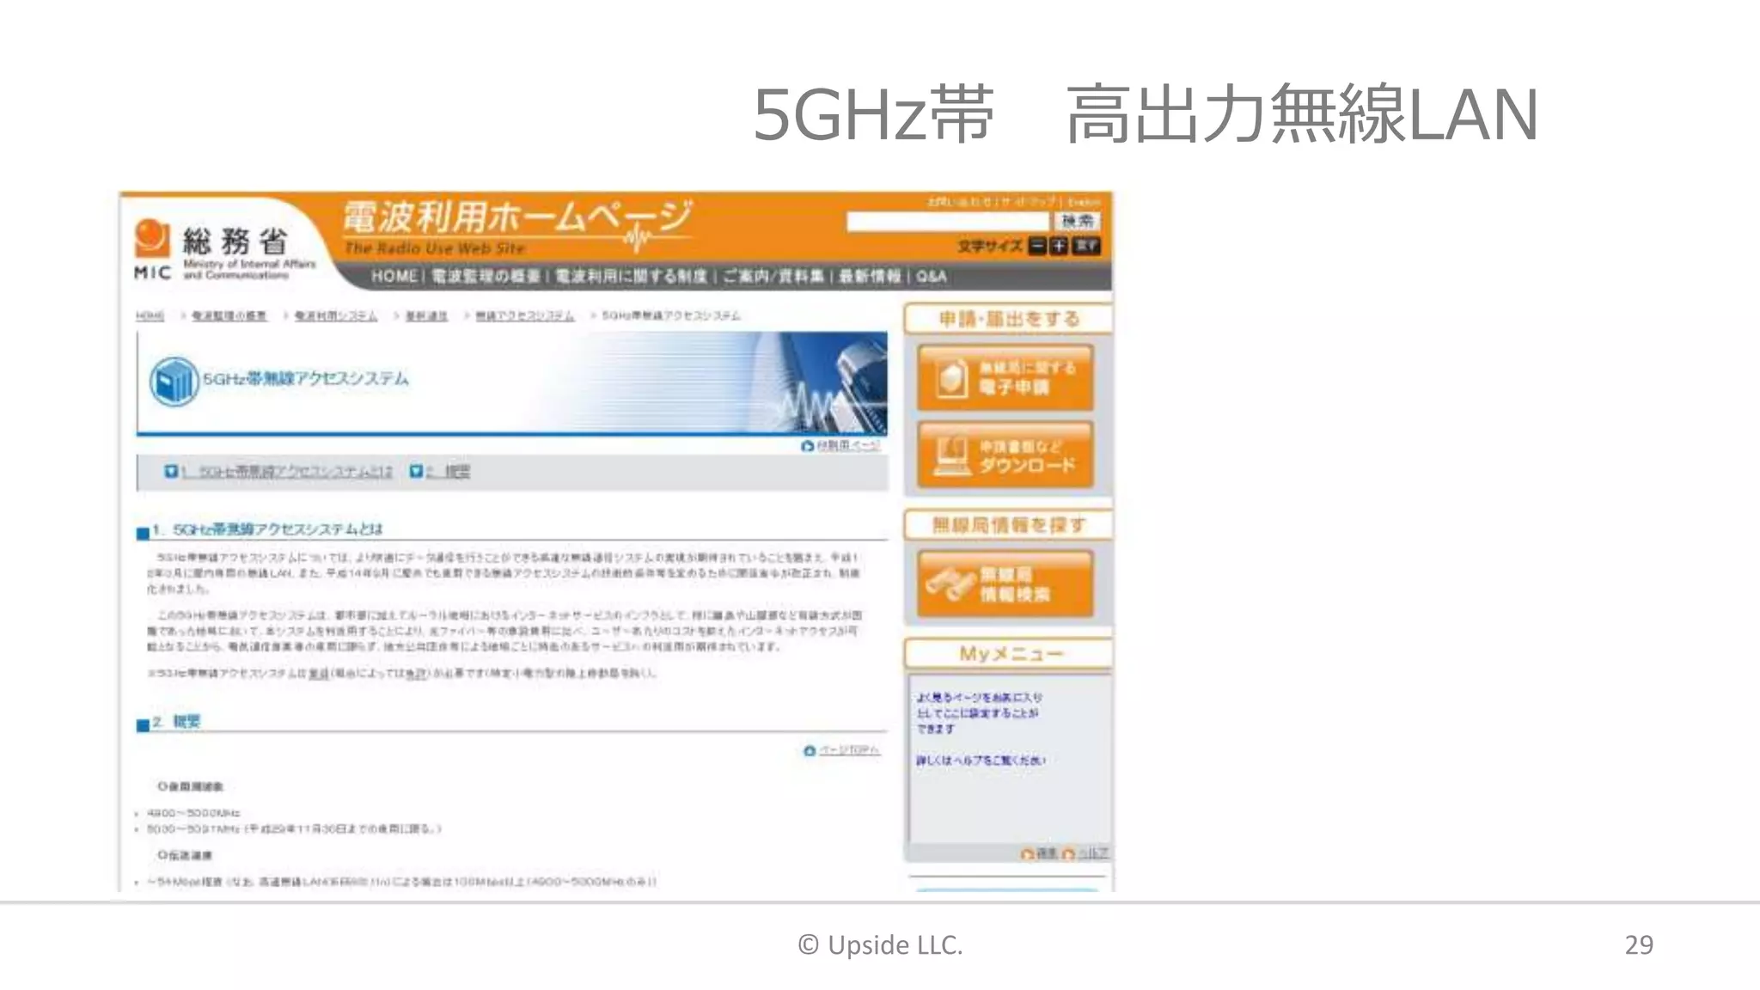1760x990 pixels.
Task: Open 電子申請 electronic application button
Action: 1005,378
